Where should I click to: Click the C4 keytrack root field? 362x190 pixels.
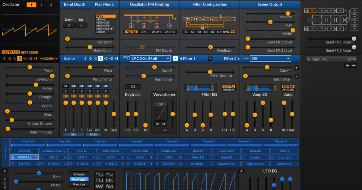coord(133,87)
